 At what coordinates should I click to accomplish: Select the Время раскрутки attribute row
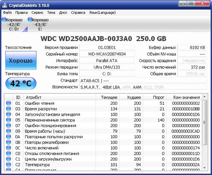(x=103, y=109)
